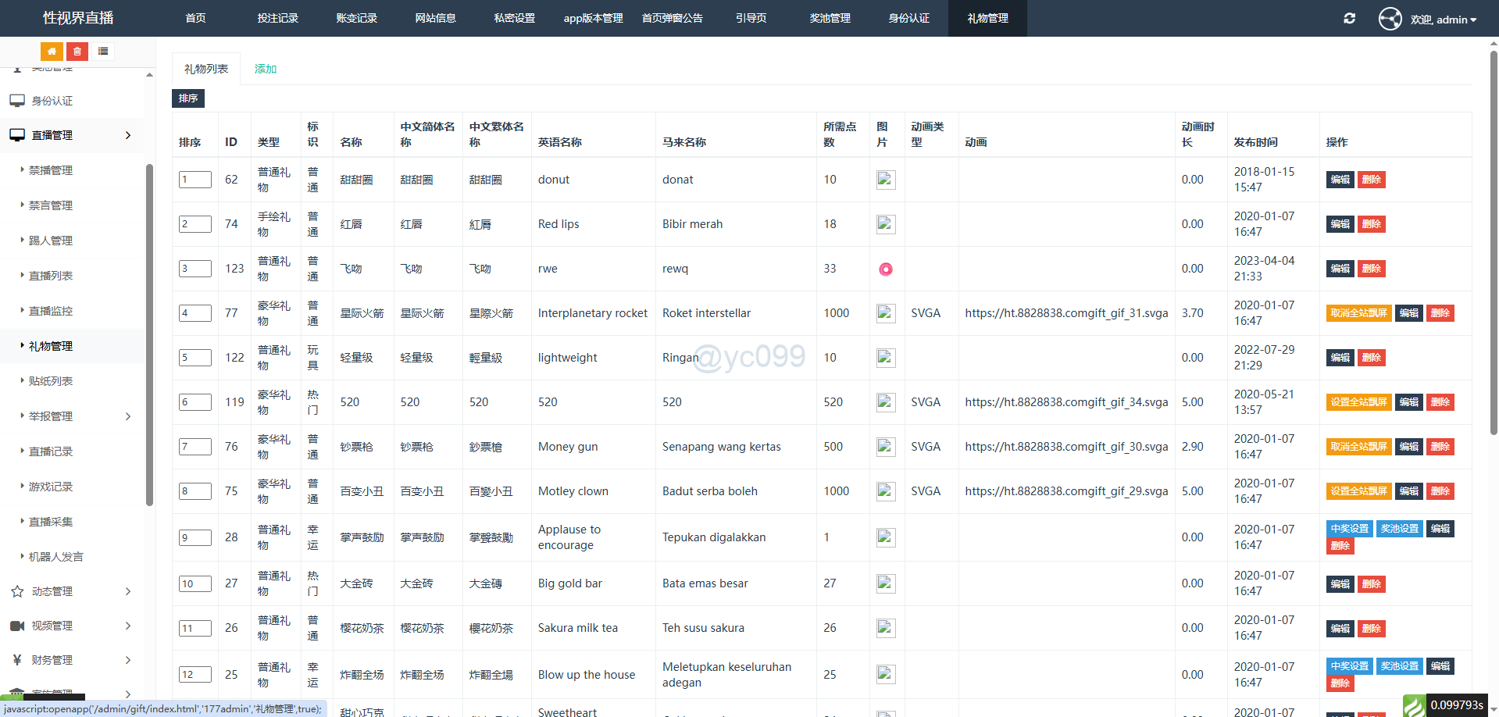Viewport: 1499px width, 717px height.
Task: Switch to the 添加 tab
Action: [266, 69]
